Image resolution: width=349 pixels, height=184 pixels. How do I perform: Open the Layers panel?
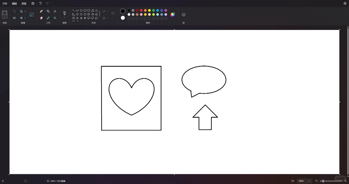pos(183,14)
